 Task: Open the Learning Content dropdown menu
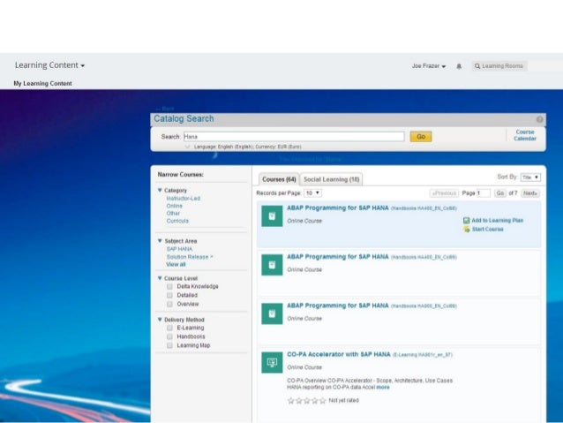[x=49, y=65]
